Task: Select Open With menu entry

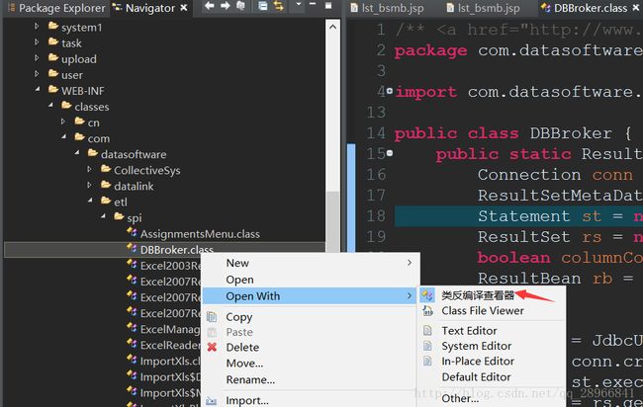Action: (310, 296)
